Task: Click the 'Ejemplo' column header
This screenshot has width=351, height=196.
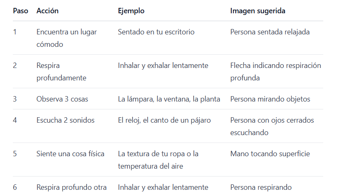Action: (131, 11)
